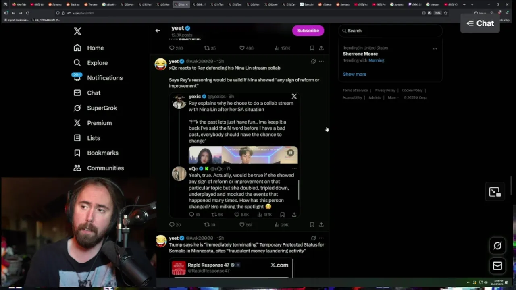Open the Home page
This screenshot has width=516, height=290.
click(89, 48)
